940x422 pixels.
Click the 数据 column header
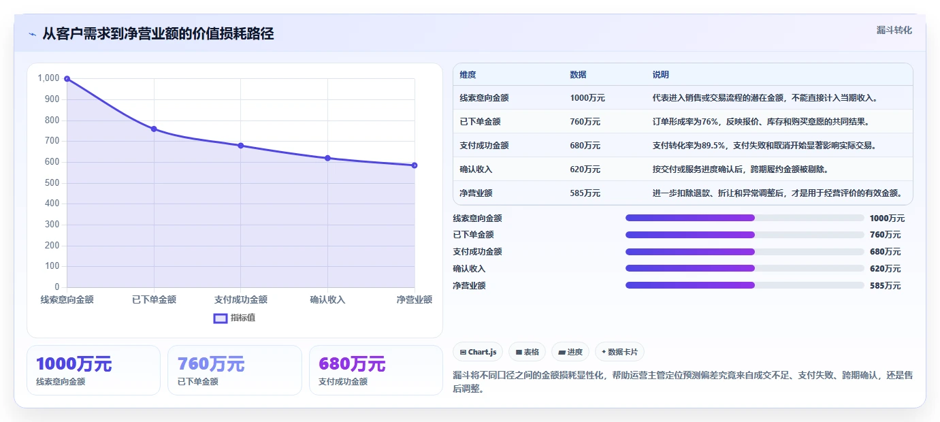(x=578, y=75)
